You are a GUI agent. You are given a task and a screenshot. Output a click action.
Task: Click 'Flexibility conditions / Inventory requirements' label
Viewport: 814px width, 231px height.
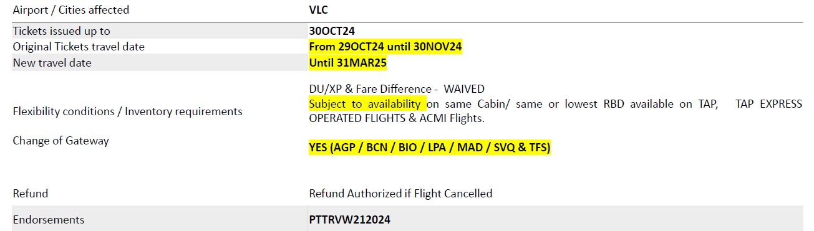click(x=127, y=111)
